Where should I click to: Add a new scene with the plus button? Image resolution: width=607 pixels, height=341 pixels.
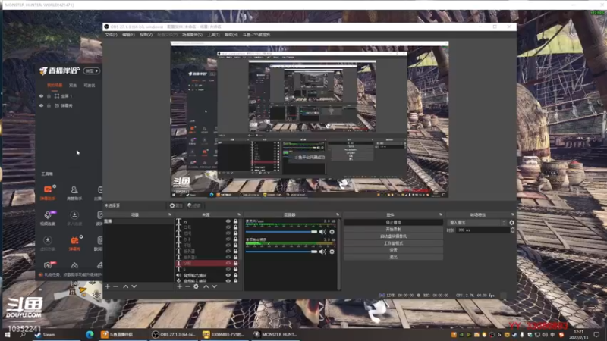point(107,286)
